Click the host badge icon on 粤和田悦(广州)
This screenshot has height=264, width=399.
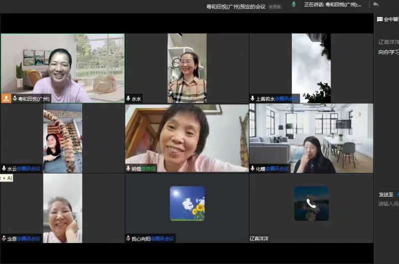pos(6,99)
